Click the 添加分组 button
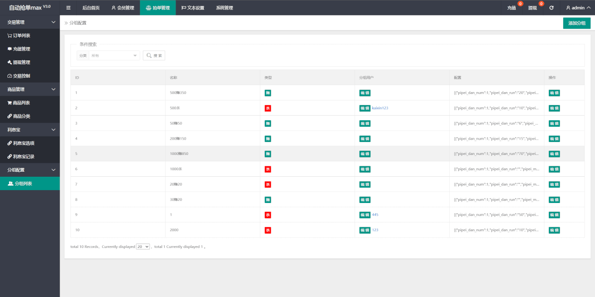This screenshot has height=297, width=595. (x=577, y=23)
